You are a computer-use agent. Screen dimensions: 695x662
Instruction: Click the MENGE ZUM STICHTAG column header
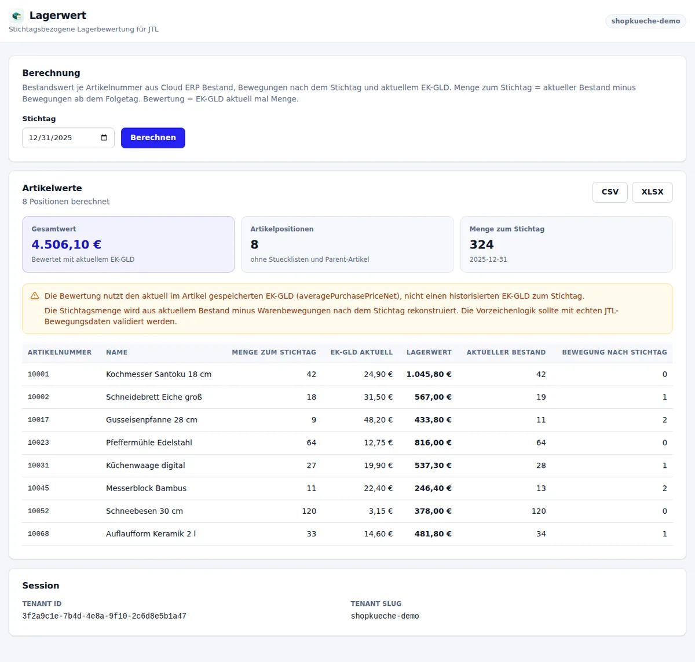(x=274, y=352)
